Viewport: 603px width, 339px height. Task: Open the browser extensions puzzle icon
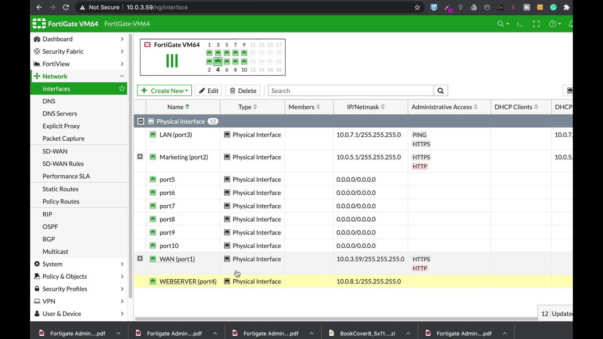[x=566, y=8]
